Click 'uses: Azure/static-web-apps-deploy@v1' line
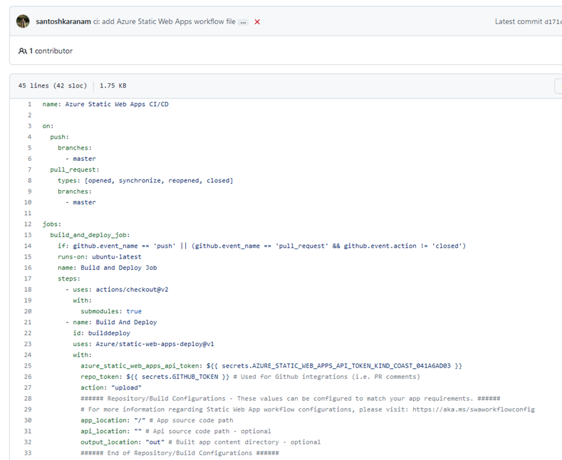The width and height of the screenshot is (562, 460). pos(143,344)
